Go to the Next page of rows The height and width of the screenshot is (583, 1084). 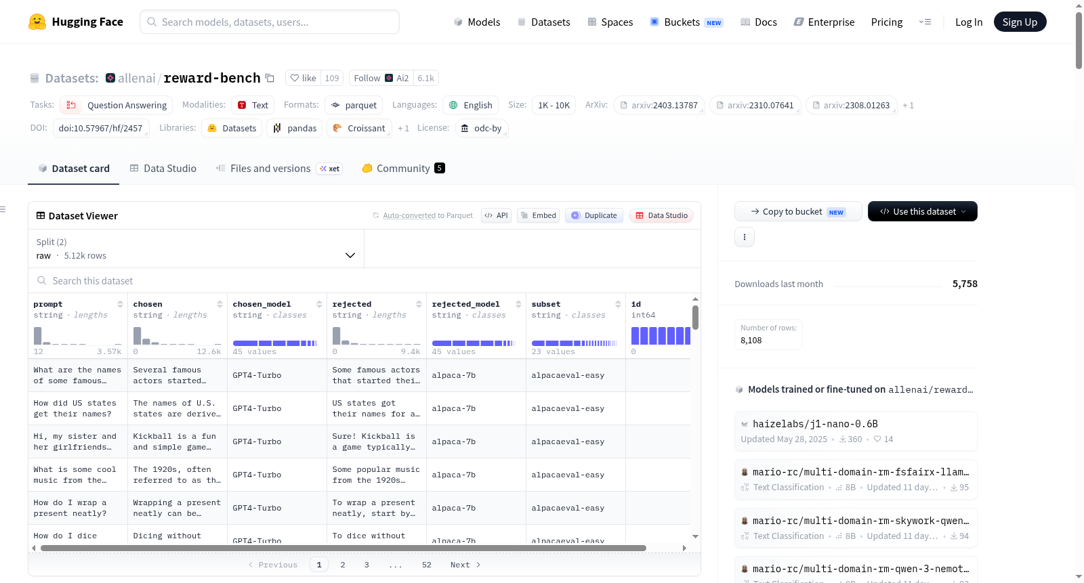click(x=465, y=565)
